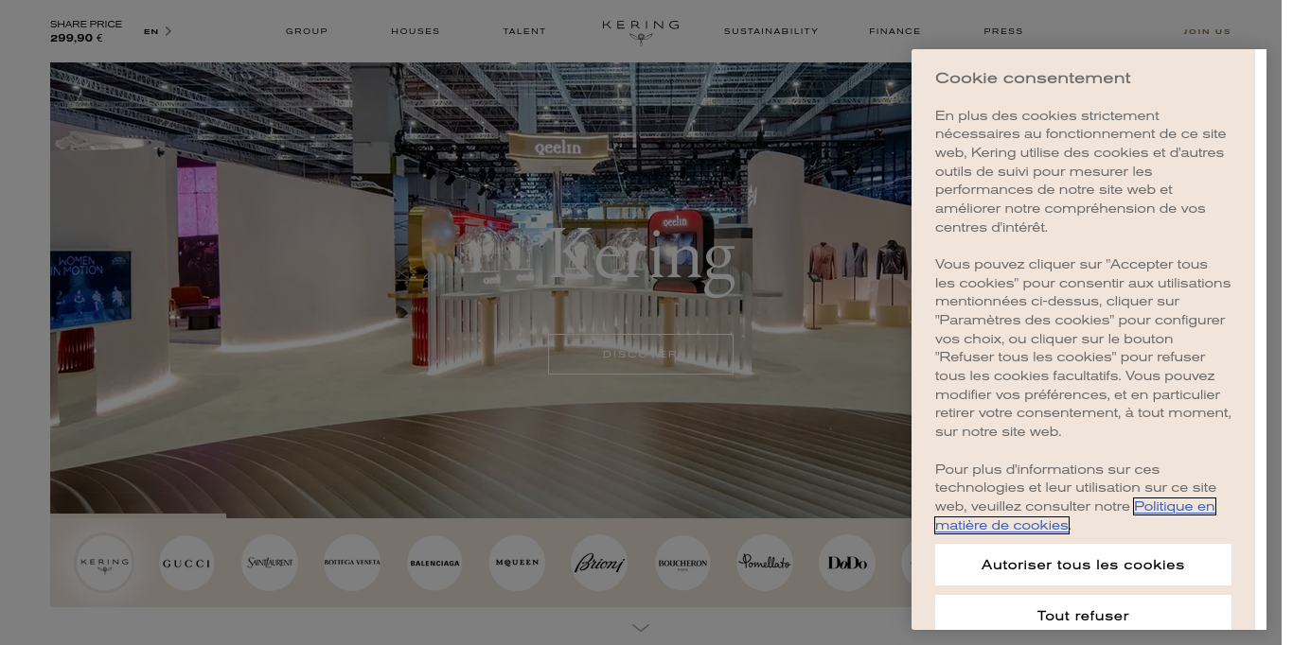Viewport: 1293px width, 645px height.
Task: Go to the Sustainability menu item
Action: pos(770,31)
